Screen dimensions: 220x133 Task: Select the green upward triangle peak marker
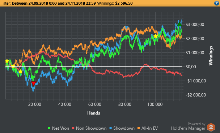coord(179,24)
